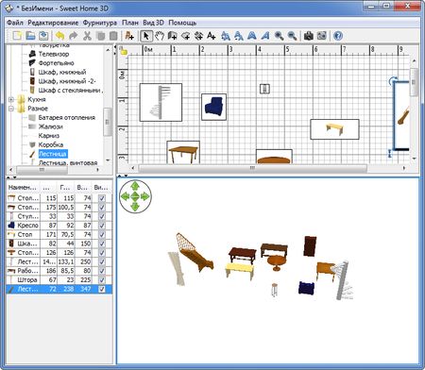The width and height of the screenshot is (425, 370).
Task: Untick the visibility checkbox for Кресло row
Action: point(101,226)
